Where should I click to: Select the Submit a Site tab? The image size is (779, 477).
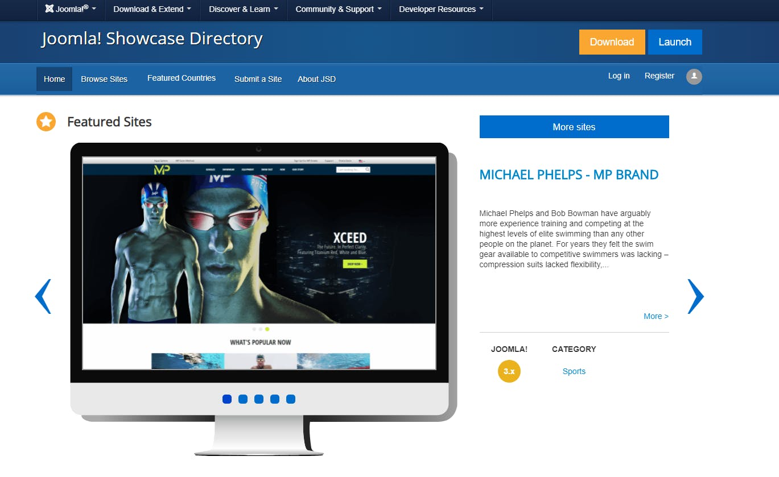click(x=258, y=79)
